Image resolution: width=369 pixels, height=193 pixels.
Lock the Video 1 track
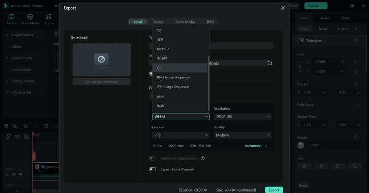coord(7,175)
